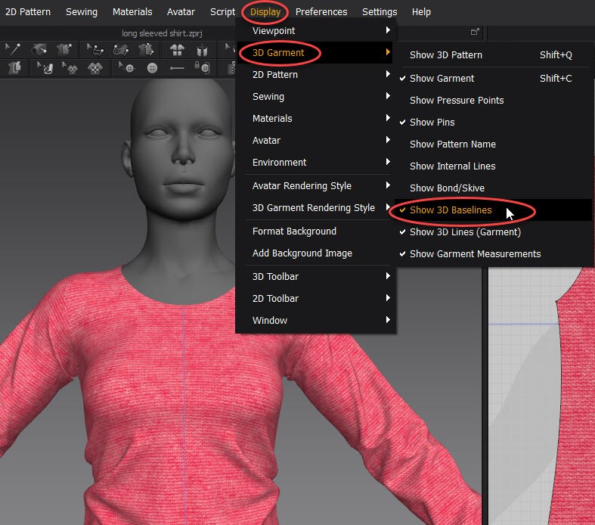This screenshot has width=595, height=525.
Task: Click the layered garment clone icon
Action: [x=14, y=68]
